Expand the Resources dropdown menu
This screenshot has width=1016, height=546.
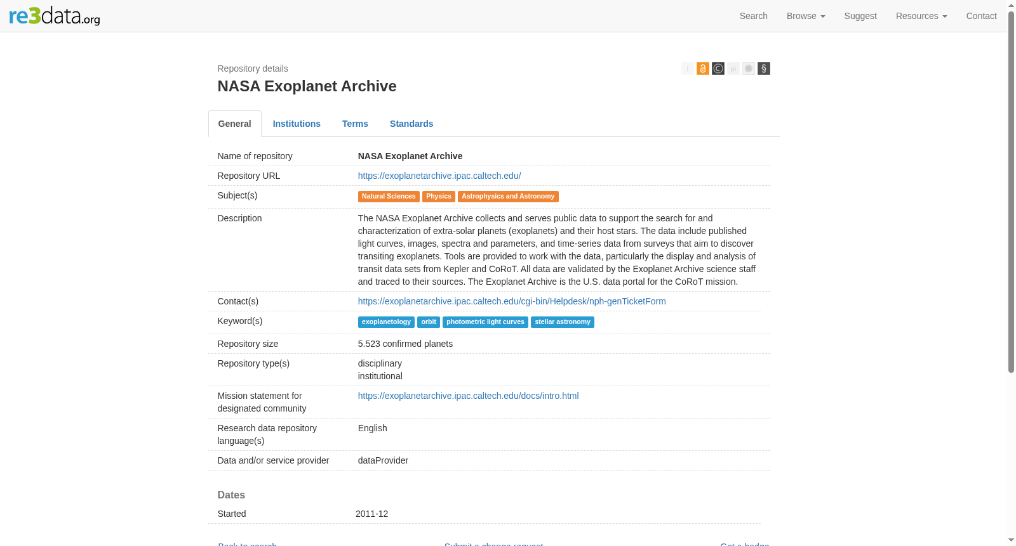point(921,16)
